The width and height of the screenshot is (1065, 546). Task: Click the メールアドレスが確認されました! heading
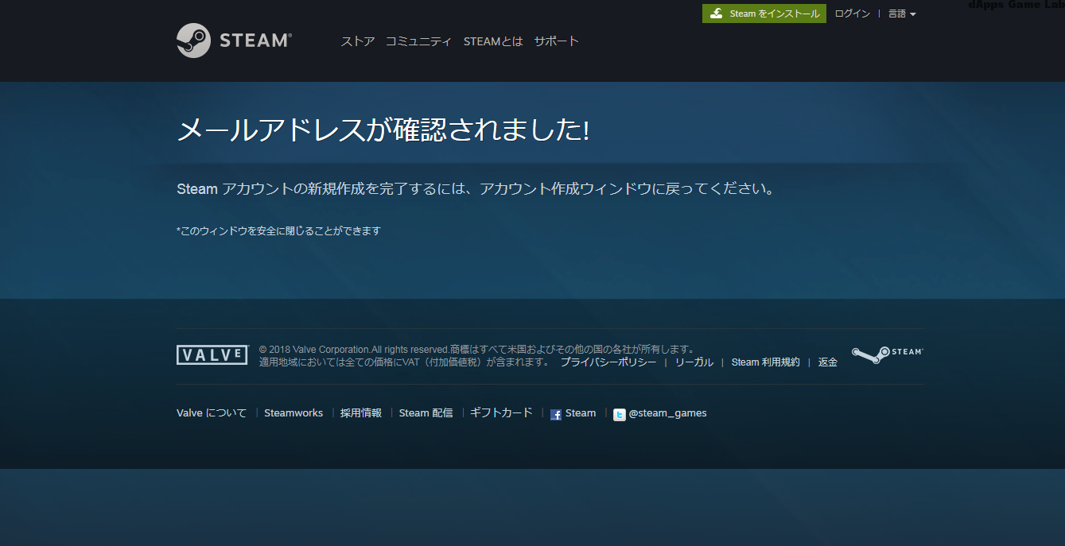[383, 130]
